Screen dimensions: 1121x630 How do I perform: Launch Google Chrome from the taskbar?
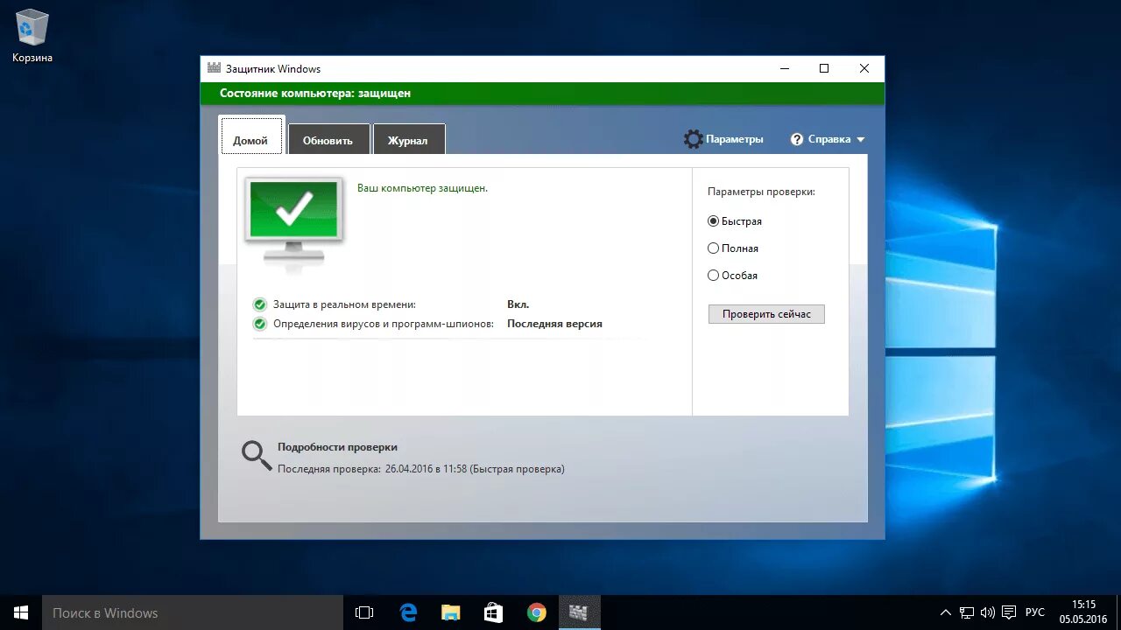pos(537,612)
